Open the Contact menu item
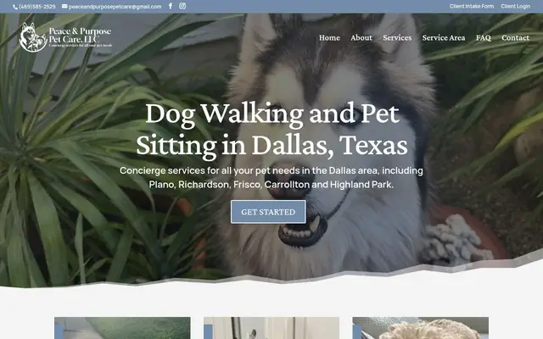 pos(515,37)
